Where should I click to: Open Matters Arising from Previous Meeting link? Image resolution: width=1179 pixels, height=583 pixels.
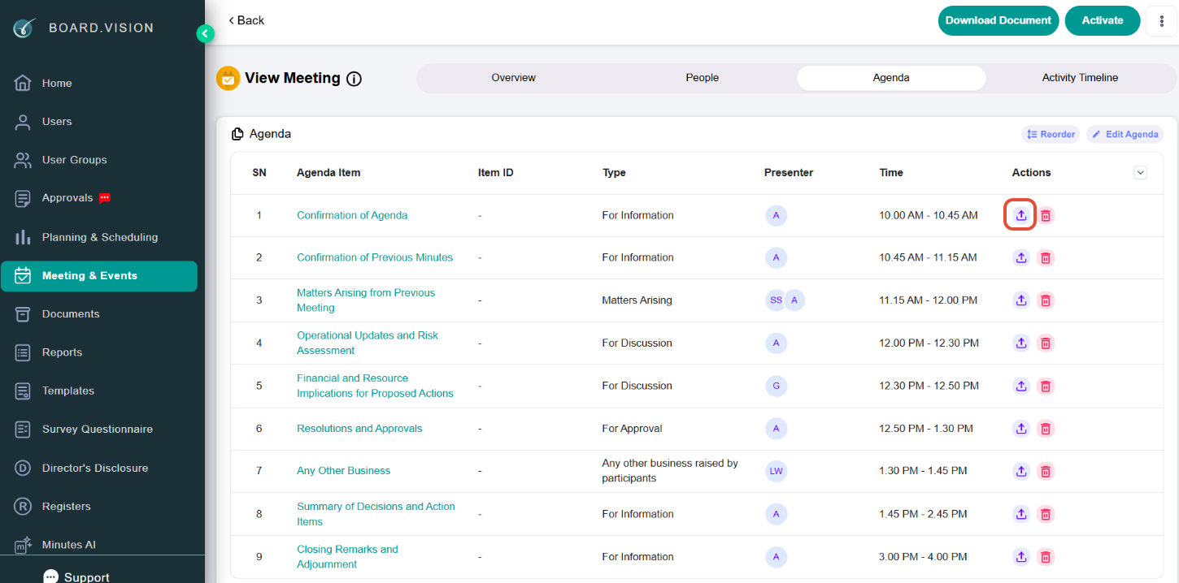click(x=366, y=300)
